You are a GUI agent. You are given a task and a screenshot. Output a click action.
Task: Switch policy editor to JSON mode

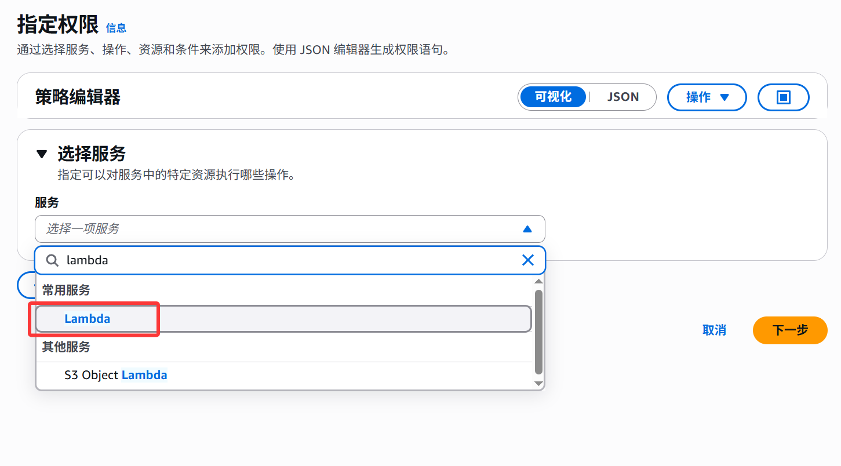click(x=623, y=97)
